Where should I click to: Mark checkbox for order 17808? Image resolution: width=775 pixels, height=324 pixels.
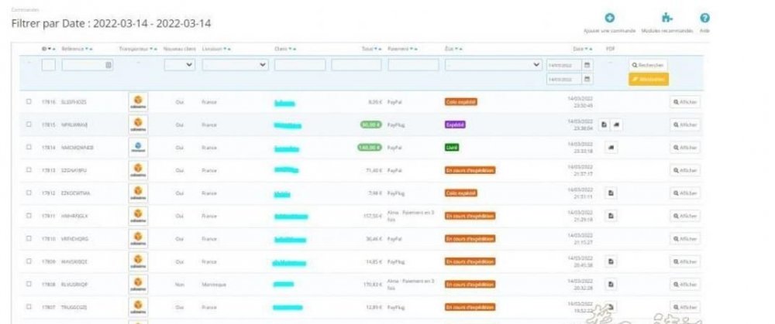tap(29, 284)
